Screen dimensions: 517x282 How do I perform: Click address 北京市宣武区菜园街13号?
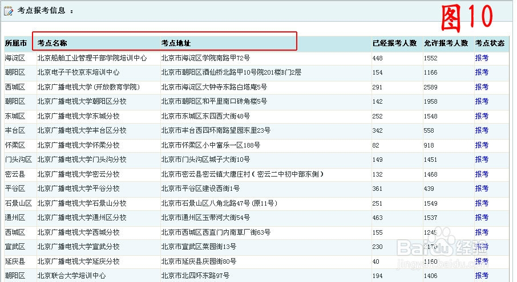click(x=199, y=247)
